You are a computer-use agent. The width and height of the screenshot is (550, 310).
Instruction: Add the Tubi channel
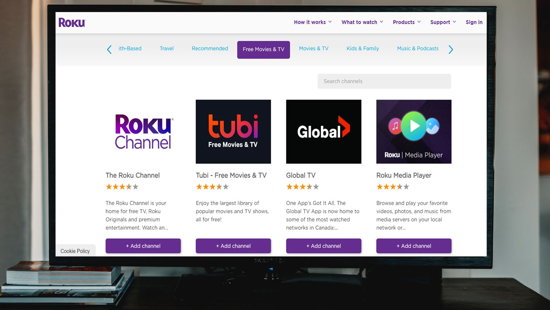pyautogui.click(x=233, y=246)
